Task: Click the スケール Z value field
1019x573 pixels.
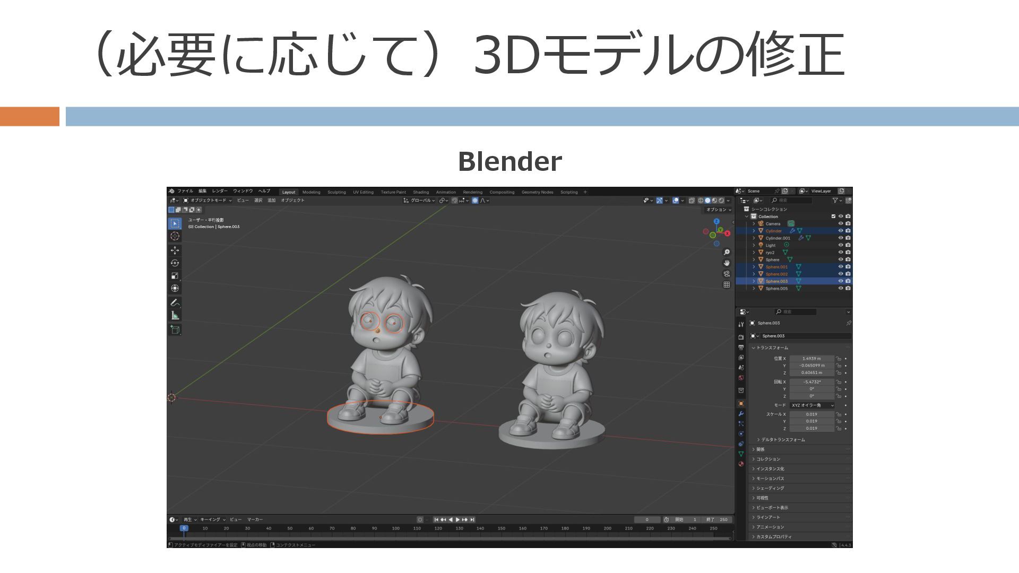Action: (811, 429)
